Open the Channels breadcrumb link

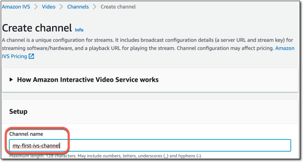click(78, 7)
